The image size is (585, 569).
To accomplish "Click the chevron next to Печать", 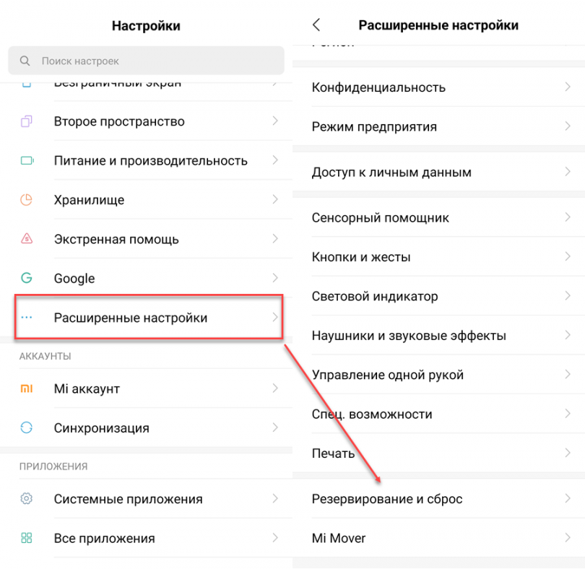I will point(568,453).
